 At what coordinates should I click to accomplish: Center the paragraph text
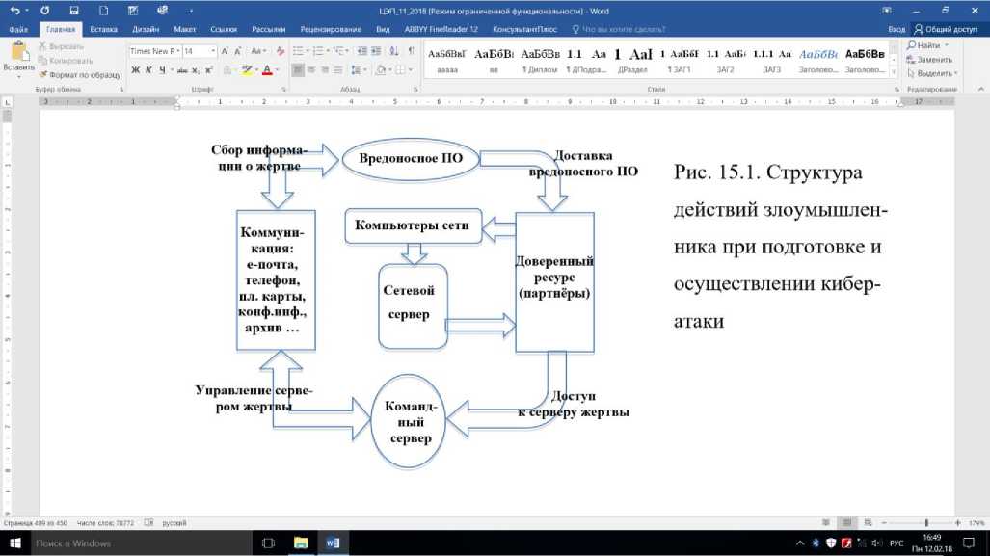click(311, 70)
